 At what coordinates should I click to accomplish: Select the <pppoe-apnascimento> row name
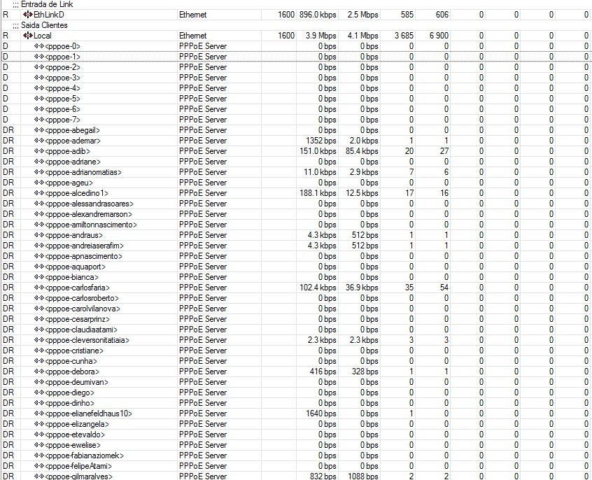[83, 256]
